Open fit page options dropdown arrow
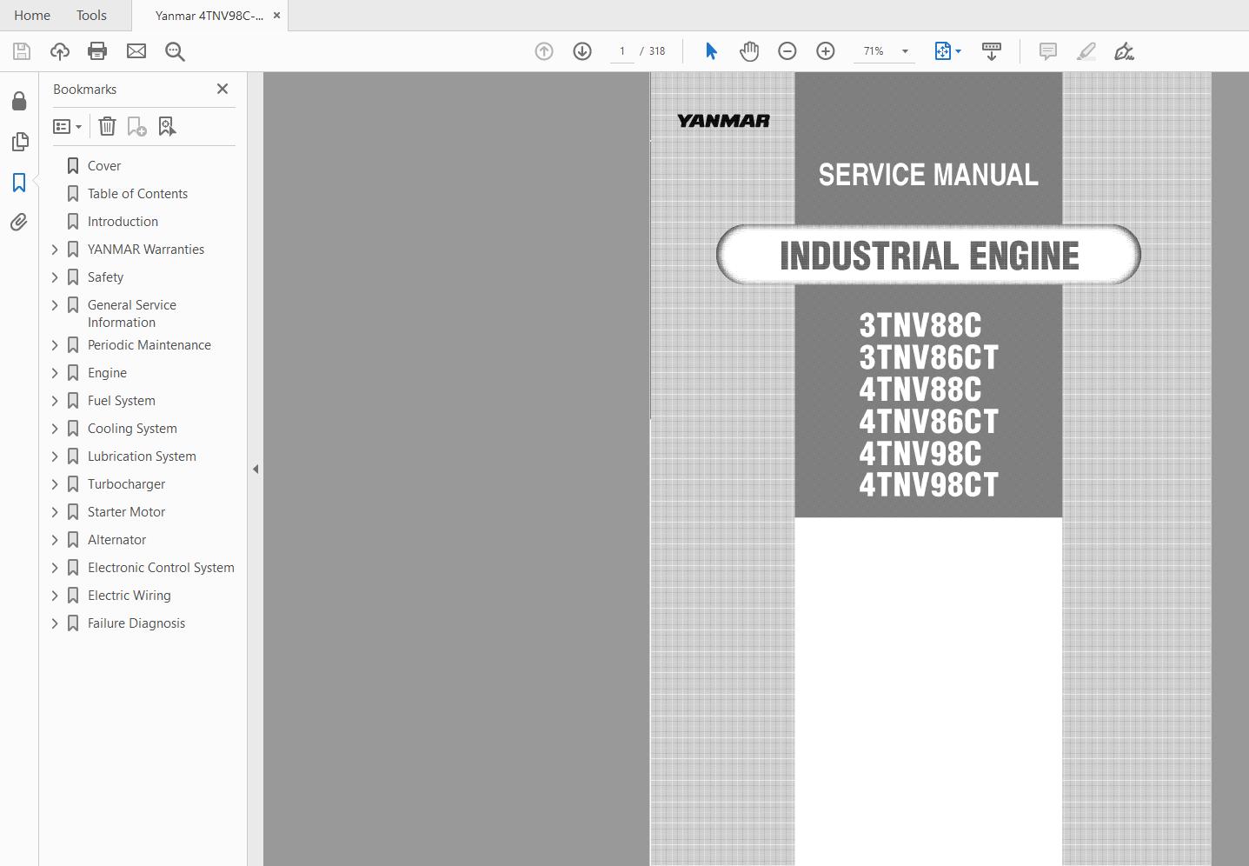 959,51
